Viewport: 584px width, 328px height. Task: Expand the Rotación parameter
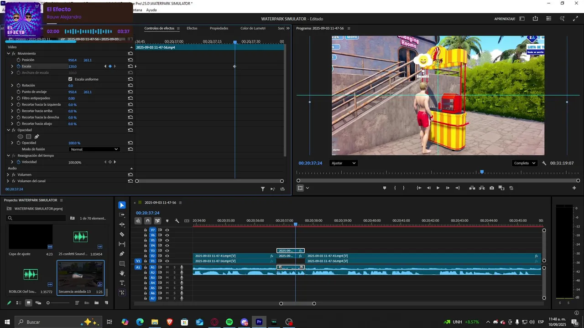[x=12, y=85]
